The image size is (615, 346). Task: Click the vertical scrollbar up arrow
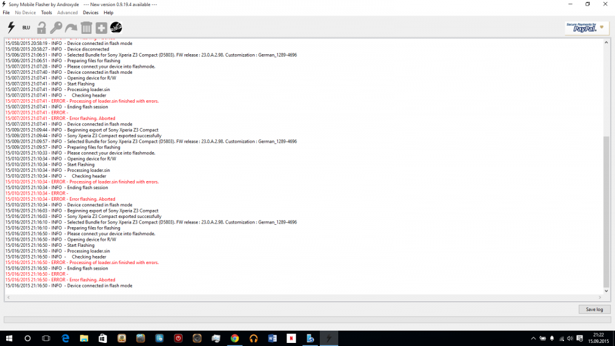[606, 42]
